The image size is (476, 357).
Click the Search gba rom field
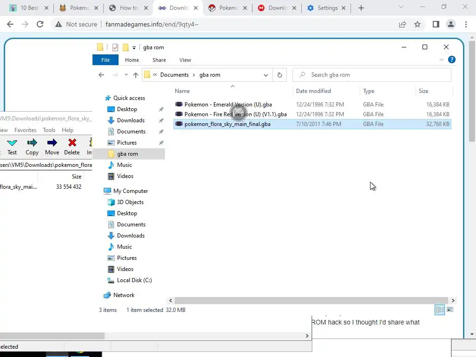coord(372,75)
